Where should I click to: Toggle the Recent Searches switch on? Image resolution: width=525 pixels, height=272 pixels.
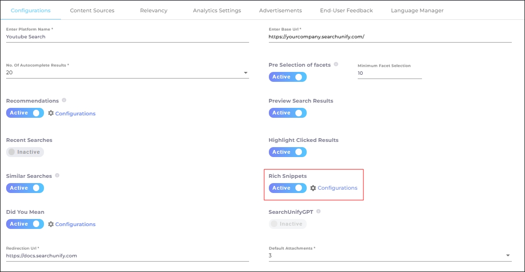click(25, 152)
